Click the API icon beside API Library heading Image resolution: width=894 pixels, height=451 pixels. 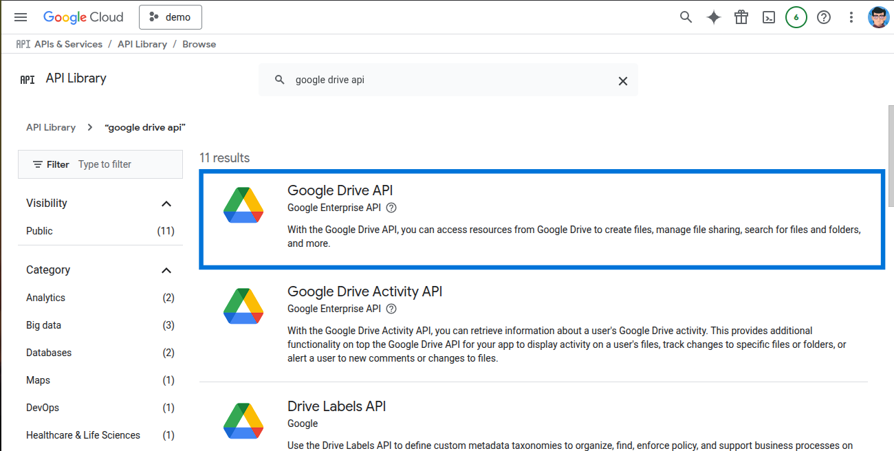coord(28,79)
